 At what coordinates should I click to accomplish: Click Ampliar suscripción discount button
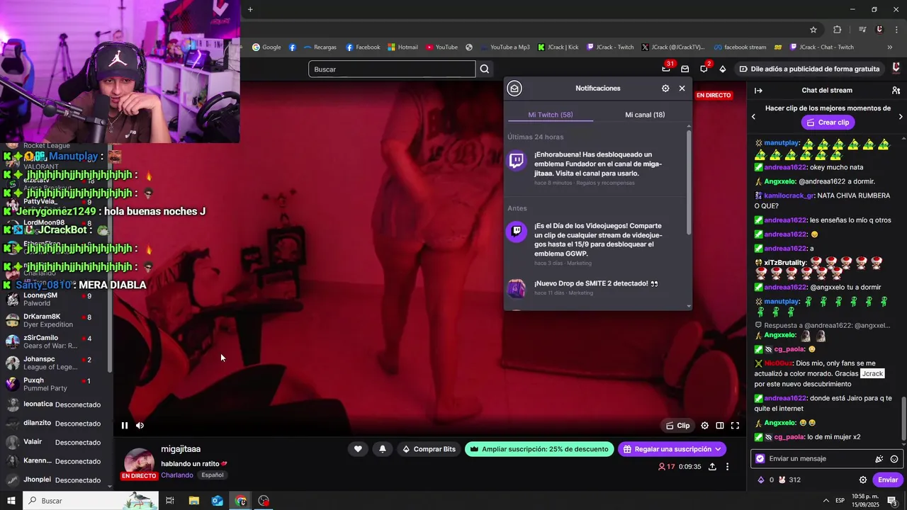pyautogui.click(x=539, y=449)
